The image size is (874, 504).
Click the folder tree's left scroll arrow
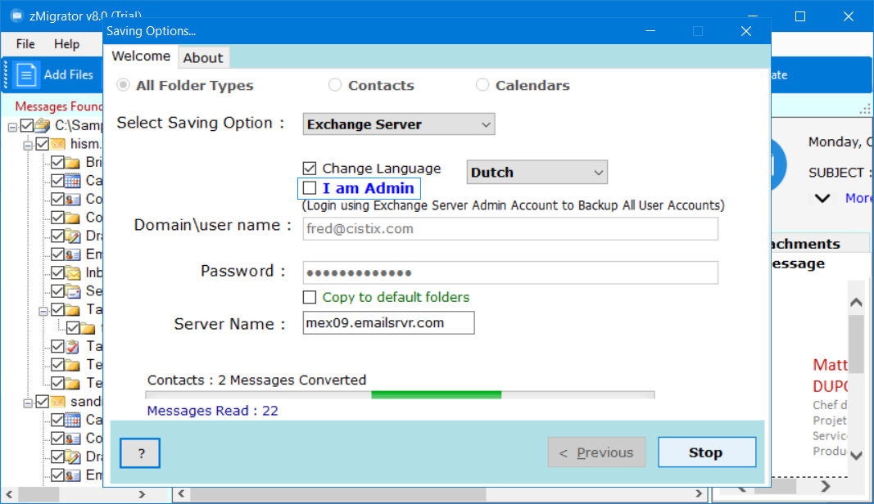coord(9,494)
